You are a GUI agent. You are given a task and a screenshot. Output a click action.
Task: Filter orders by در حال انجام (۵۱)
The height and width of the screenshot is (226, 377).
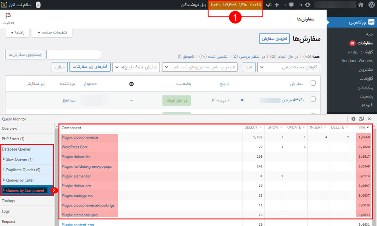pos(284,56)
